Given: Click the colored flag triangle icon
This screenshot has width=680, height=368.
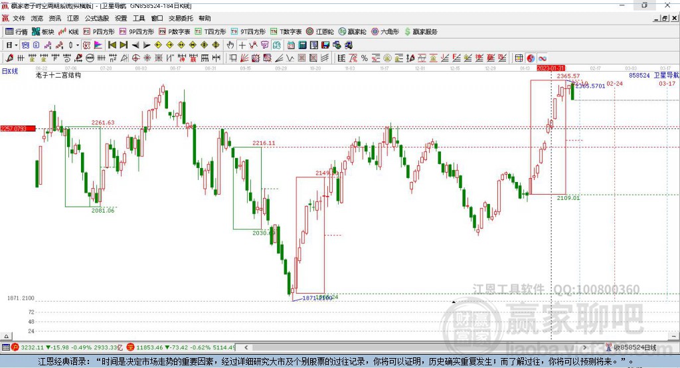Looking at the screenshot, I should click(98, 45).
